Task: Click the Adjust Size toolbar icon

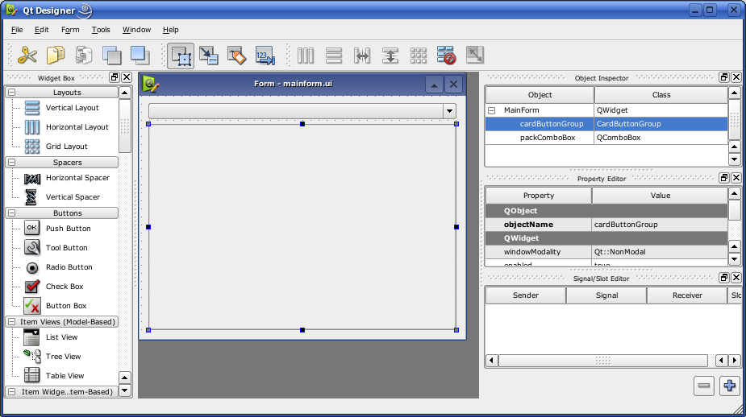Action: [x=474, y=56]
